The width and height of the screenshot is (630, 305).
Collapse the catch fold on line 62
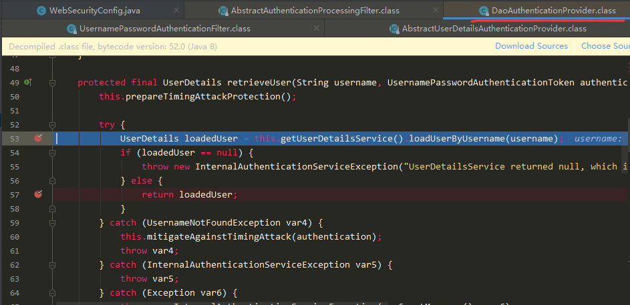[x=52, y=265]
